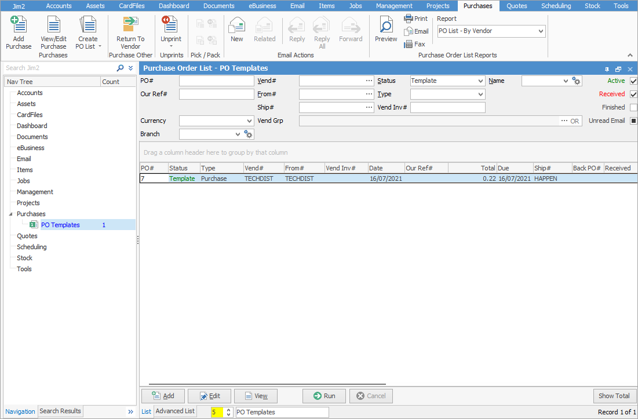
Task: Switch to the Accounts ribbon tab
Action: [59, 6]
